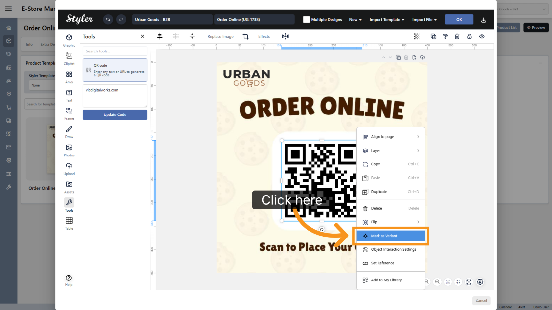Select the Draw tool
Screen dimensions: 552x310
pos(69,132)
